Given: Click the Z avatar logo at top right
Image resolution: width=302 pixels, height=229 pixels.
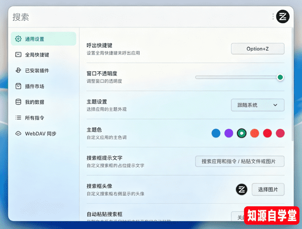Looking at the screenshot, I should pos(282,17).
